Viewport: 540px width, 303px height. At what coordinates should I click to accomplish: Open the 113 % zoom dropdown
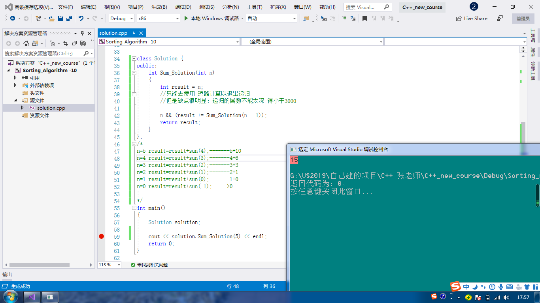click(110, 265)
